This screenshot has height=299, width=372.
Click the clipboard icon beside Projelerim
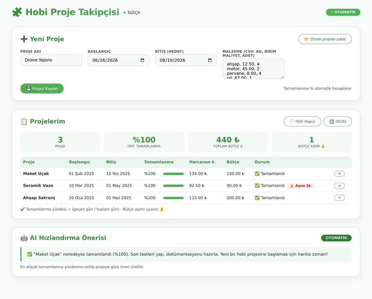(24, 121)
